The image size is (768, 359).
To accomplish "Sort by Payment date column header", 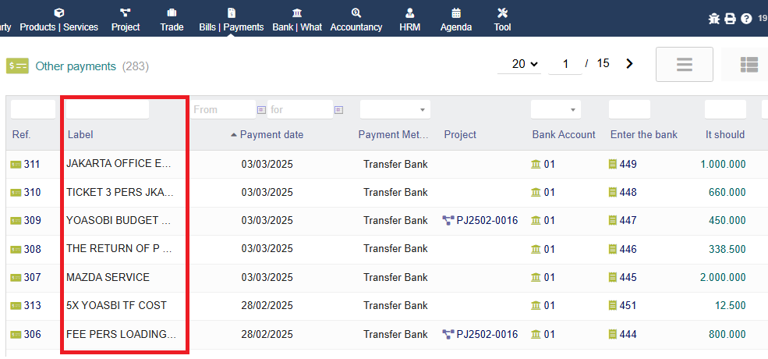I will click(x=271, y=134).
